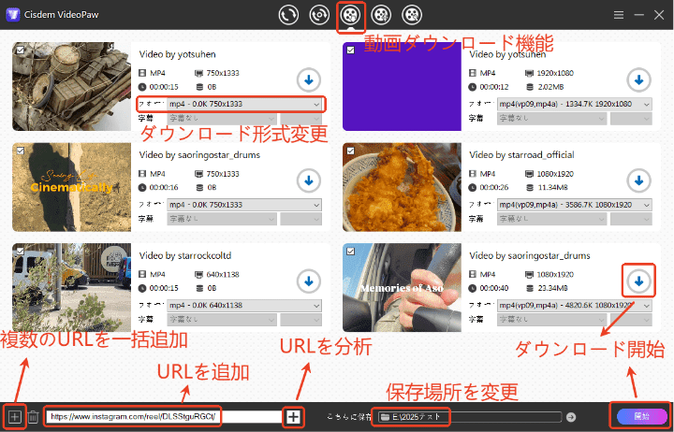Click the plus button to analyze URL
Viewport: 674px width, 432px height.
point(293,416)
